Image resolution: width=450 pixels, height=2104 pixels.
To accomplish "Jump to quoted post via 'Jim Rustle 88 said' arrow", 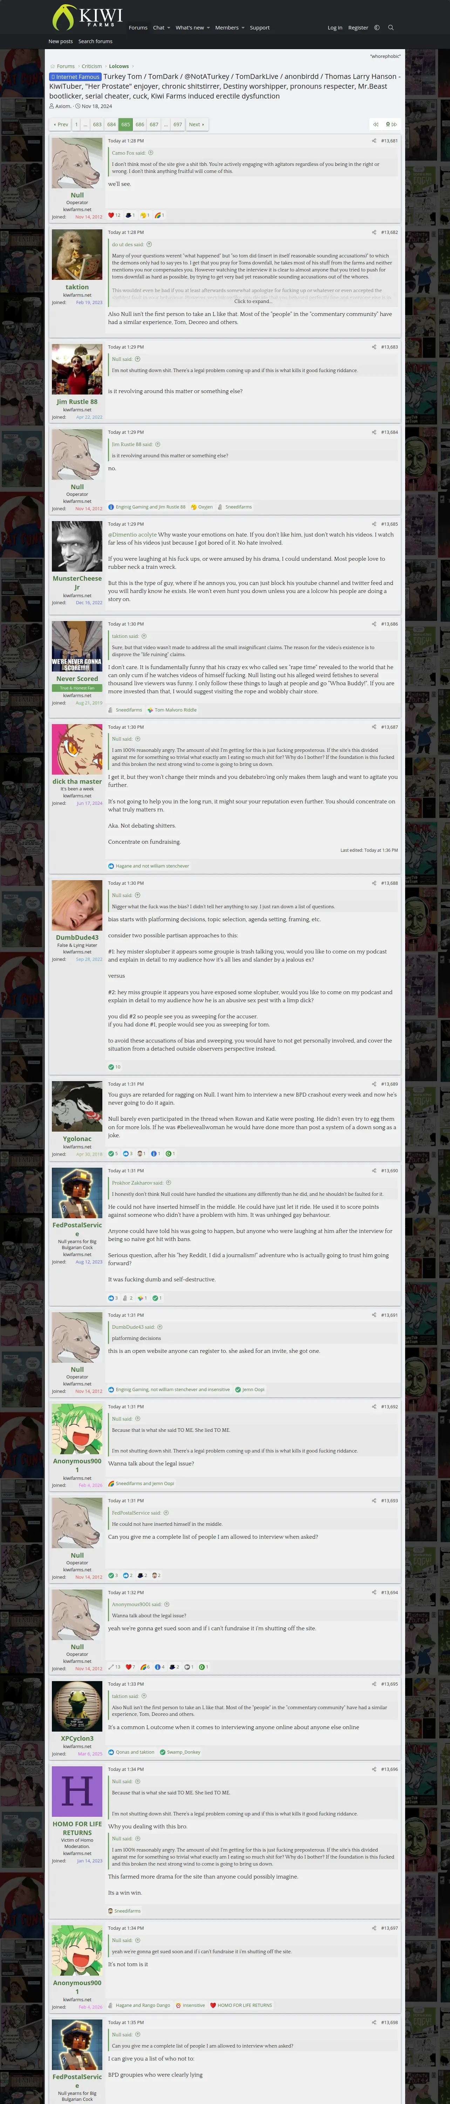I will (158, 444).
